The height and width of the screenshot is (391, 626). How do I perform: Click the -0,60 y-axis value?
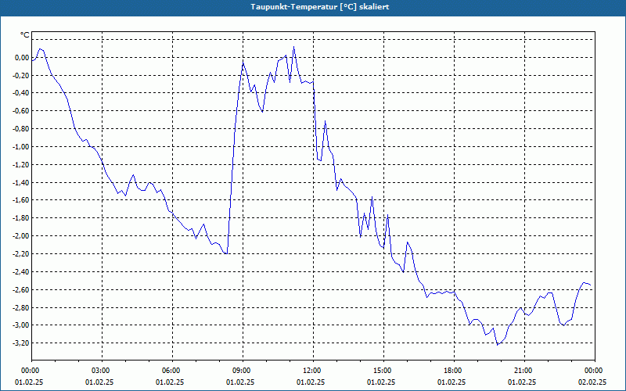[x=21, y=111]
